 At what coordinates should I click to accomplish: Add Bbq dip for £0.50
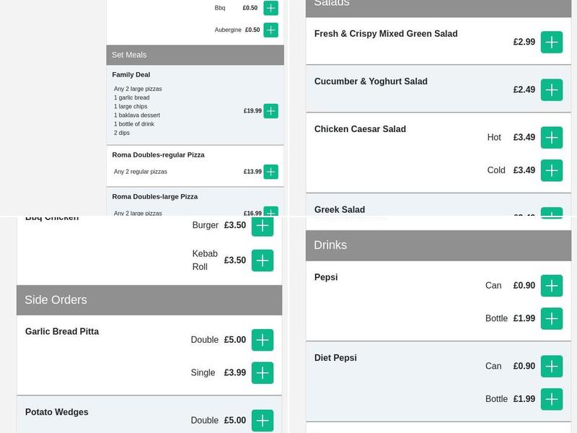point(270,8)
